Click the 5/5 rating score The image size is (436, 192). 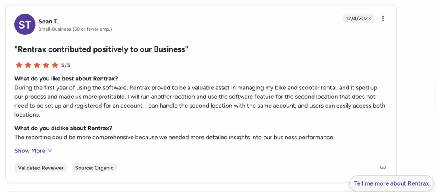(x=66, y=65)
